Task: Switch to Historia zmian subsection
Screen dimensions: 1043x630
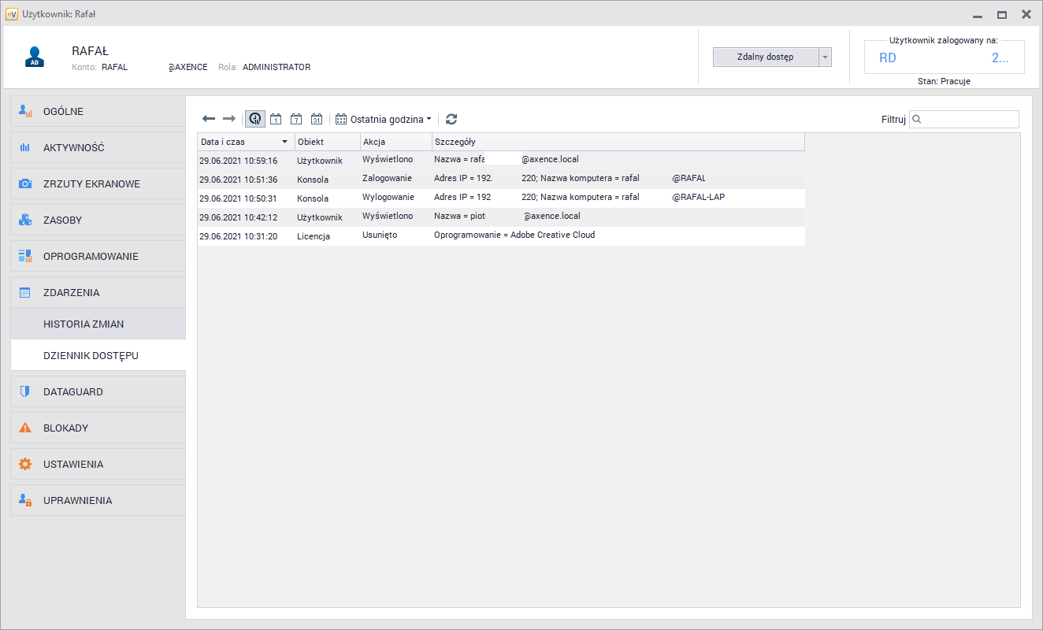Action: [84, 324]
